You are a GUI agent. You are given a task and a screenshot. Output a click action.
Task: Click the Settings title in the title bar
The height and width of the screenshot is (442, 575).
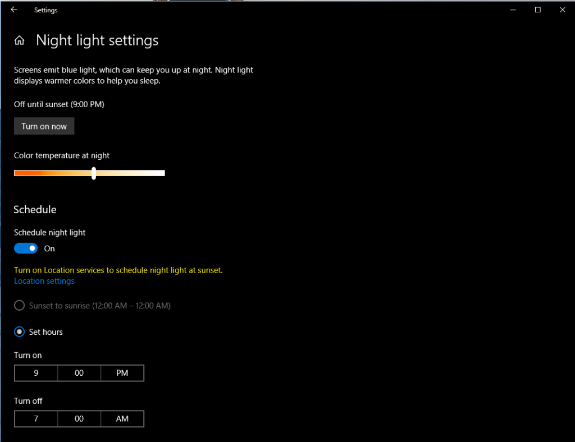(45, 10)
